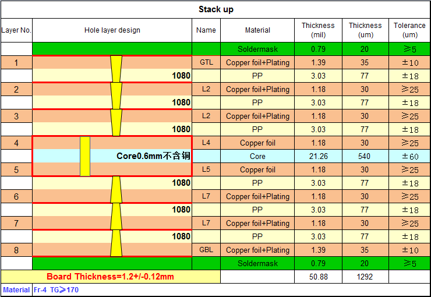Screen dimensions: 431x297
Task: Click the "Name" column header
Action: 206,30
